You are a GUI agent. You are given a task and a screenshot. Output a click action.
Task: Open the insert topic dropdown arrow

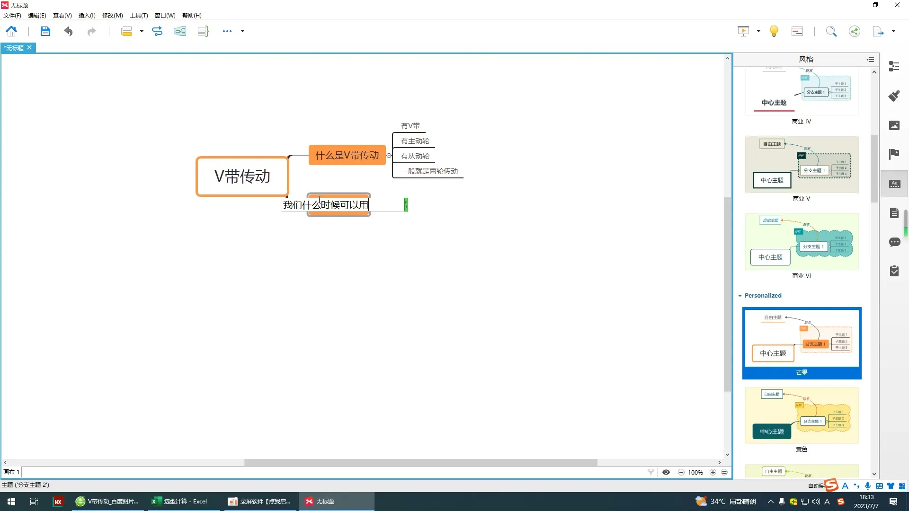point(142,31)
